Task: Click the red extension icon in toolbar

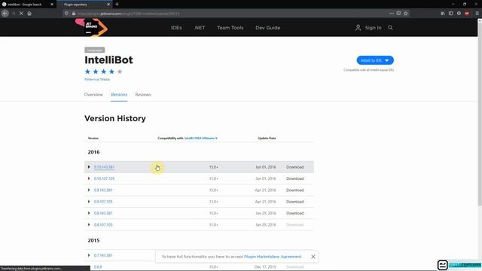Action: point(467,14)
